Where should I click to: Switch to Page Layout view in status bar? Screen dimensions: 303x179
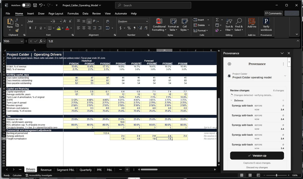[250, 175]
